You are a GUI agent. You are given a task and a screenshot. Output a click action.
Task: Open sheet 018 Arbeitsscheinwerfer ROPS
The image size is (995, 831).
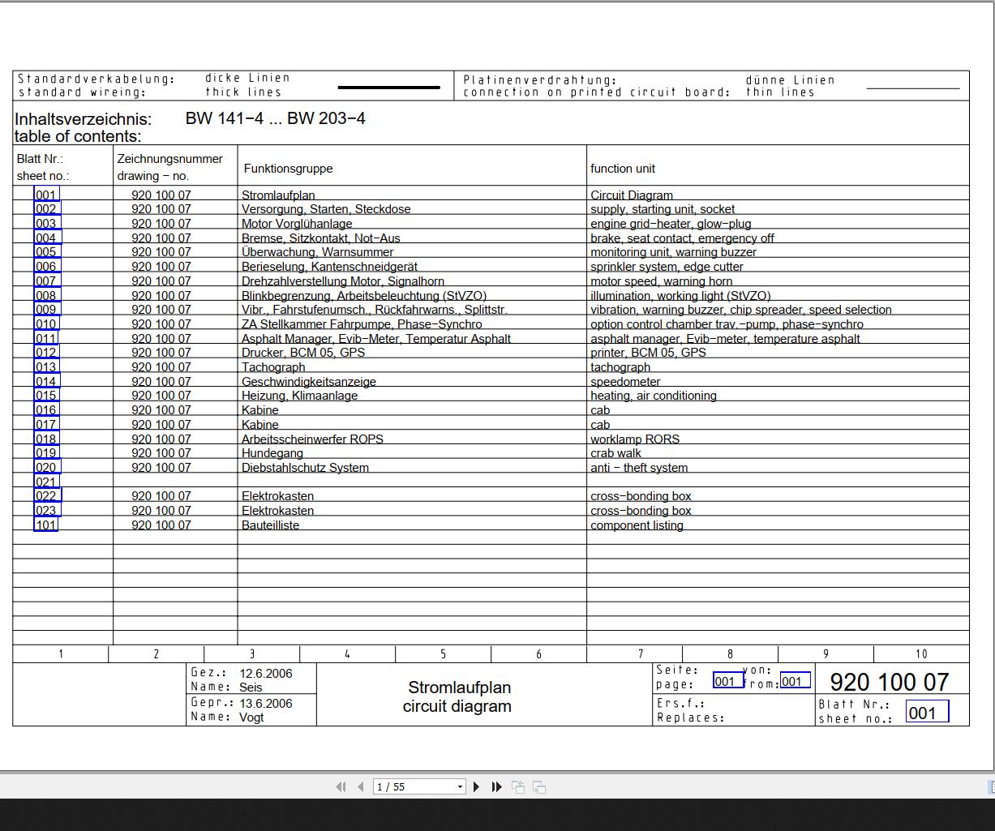pyautogui.click(x=46, y=439)
